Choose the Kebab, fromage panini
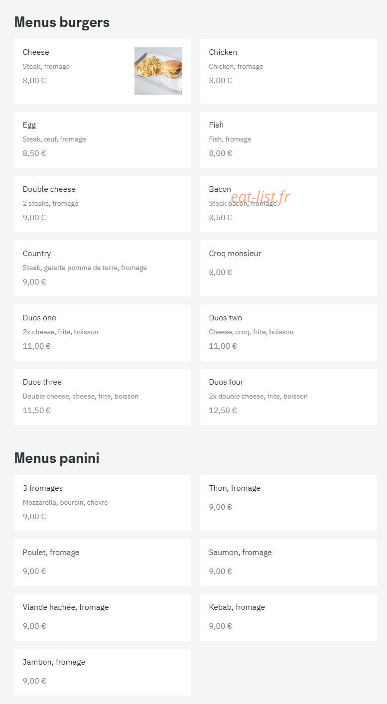 288,617
